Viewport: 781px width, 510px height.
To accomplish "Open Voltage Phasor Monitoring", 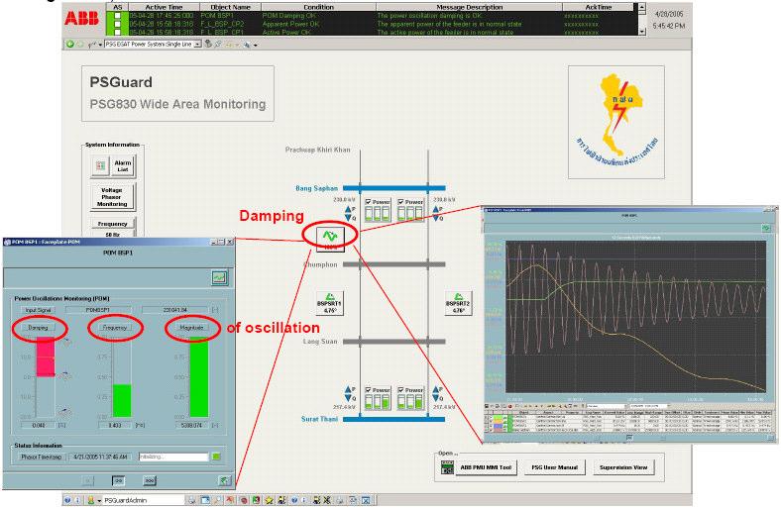I will click(112, 197).
